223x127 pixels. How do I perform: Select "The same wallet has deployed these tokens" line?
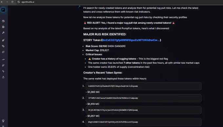click(115, 79)
